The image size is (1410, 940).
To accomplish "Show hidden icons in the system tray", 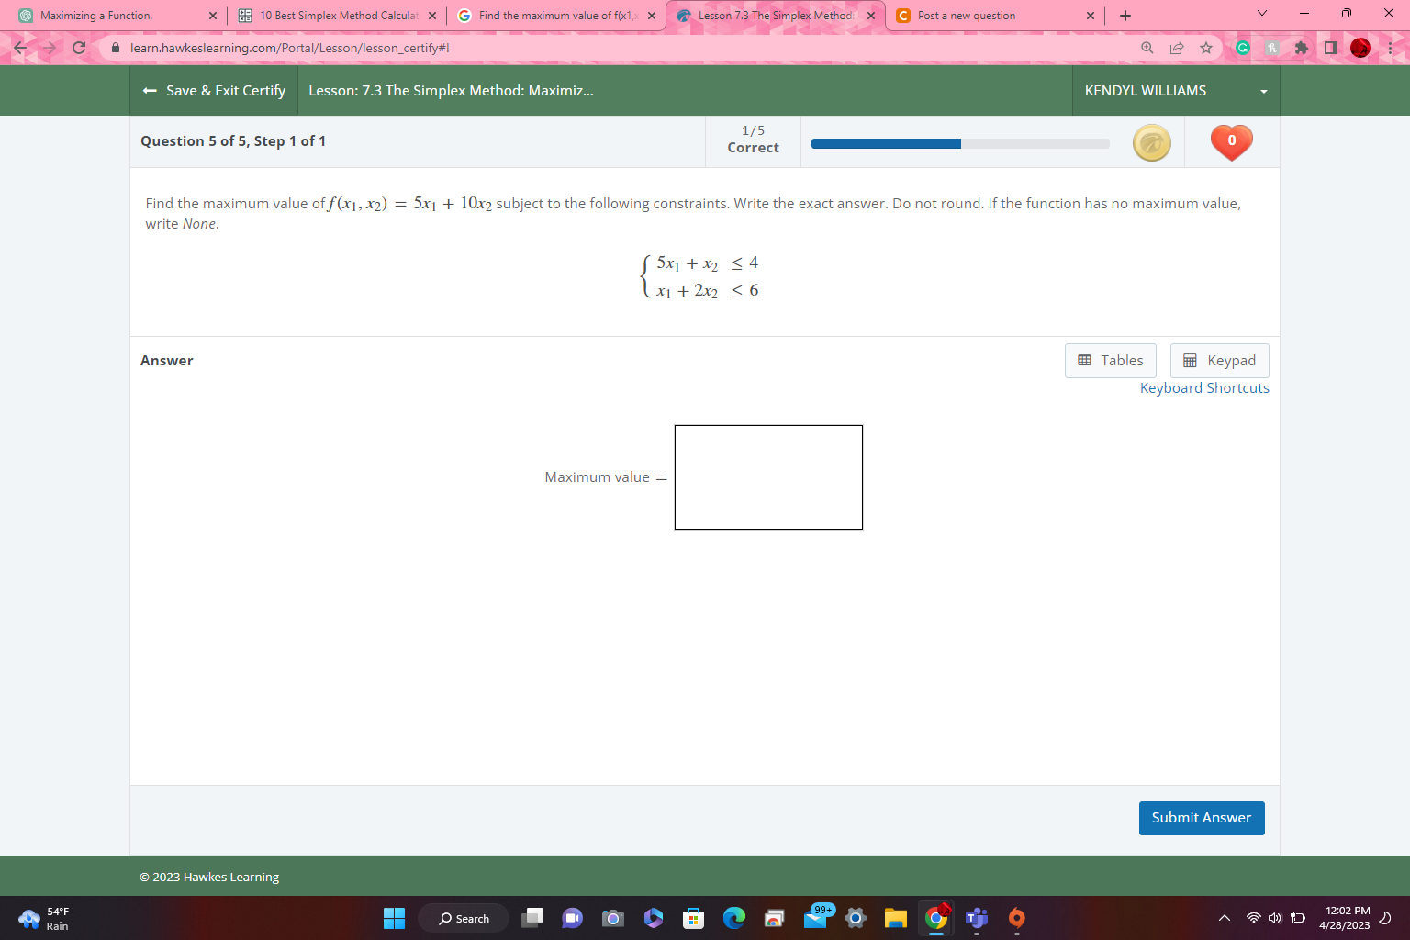I will (1225, 918).
